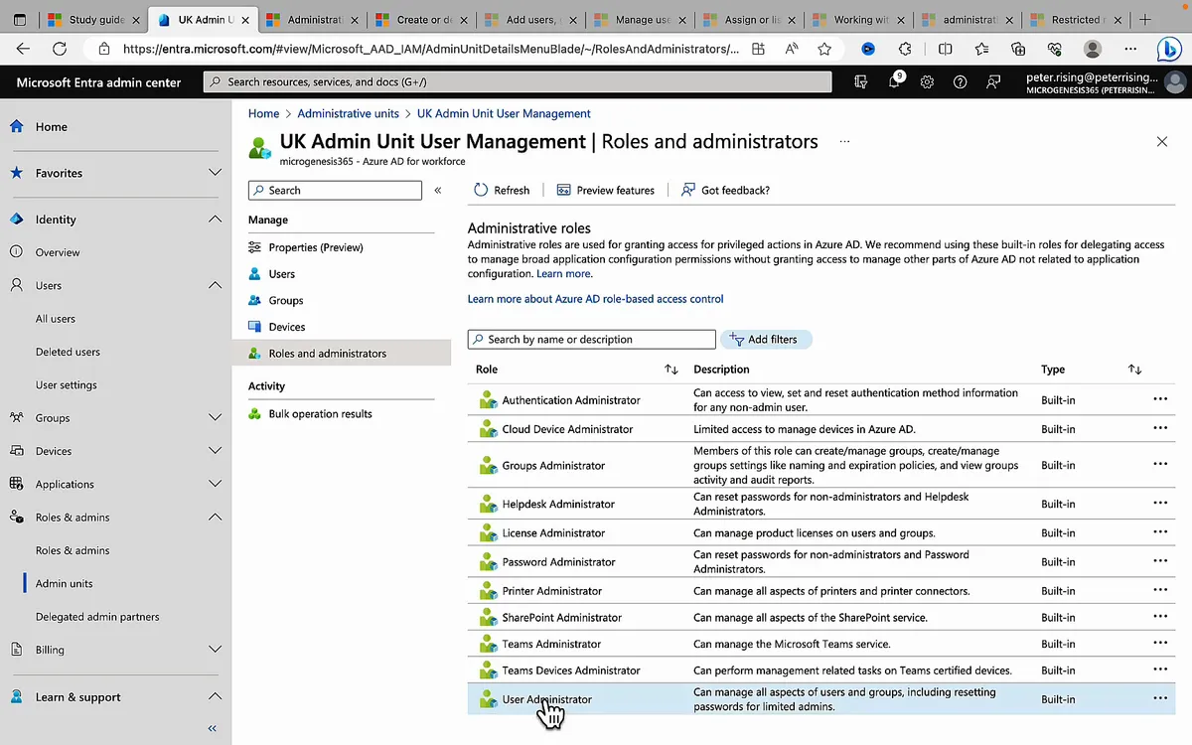Click the Add filters button

coord(765,339)
